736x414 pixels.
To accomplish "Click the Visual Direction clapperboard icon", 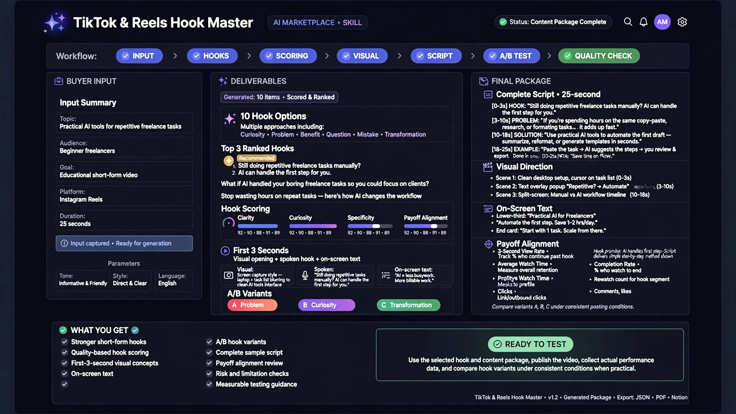I will pyautogui.click(x=488, y=167).
